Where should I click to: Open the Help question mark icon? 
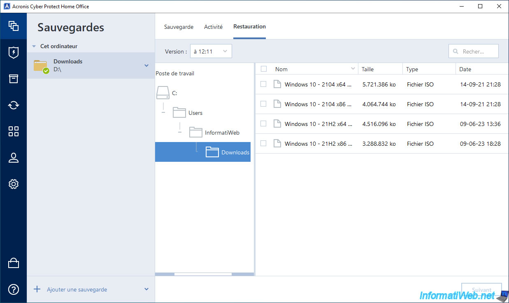click(x=14, y=289)
